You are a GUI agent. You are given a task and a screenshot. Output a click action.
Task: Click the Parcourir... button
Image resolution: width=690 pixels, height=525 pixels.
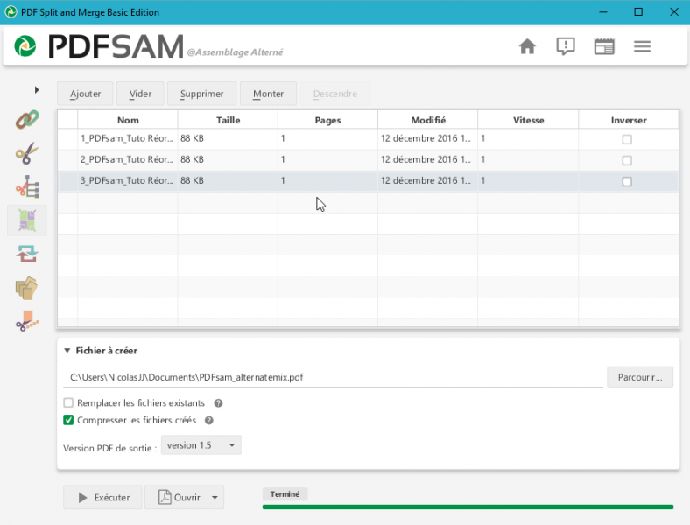640,377
